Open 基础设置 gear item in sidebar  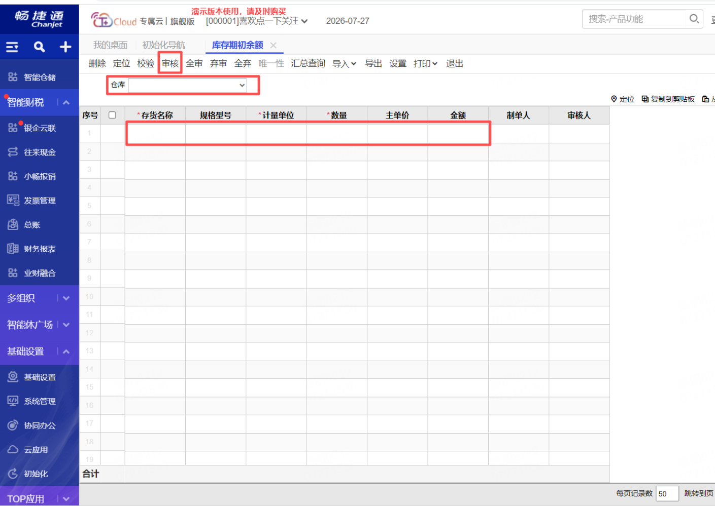[40, 377]
